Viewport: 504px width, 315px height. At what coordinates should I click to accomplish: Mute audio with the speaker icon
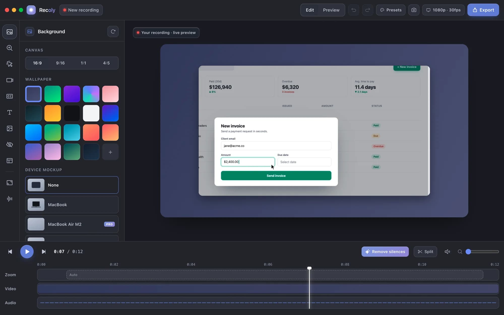pyautogui.click(x=447, y=252)
